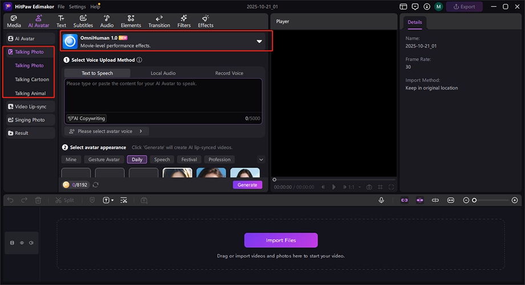Select the Effects tool icon
This screenshot has height=285, width=525.
pos(206,21)
